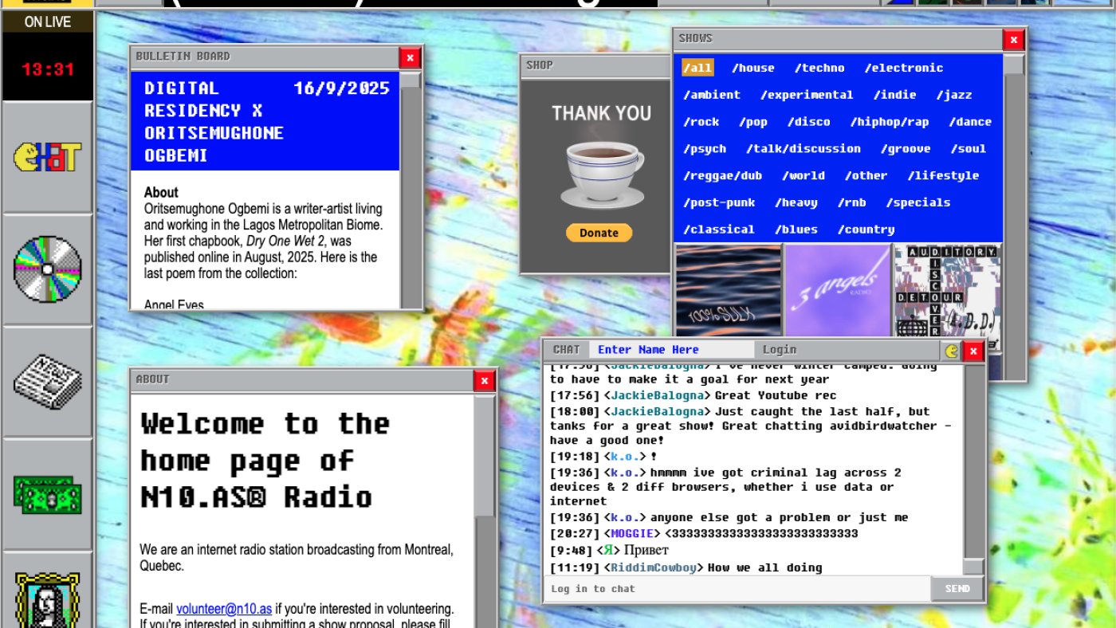Select the /all genre filter
Viewport: 1116px width, 628px height.
click(x=697, y=69)
